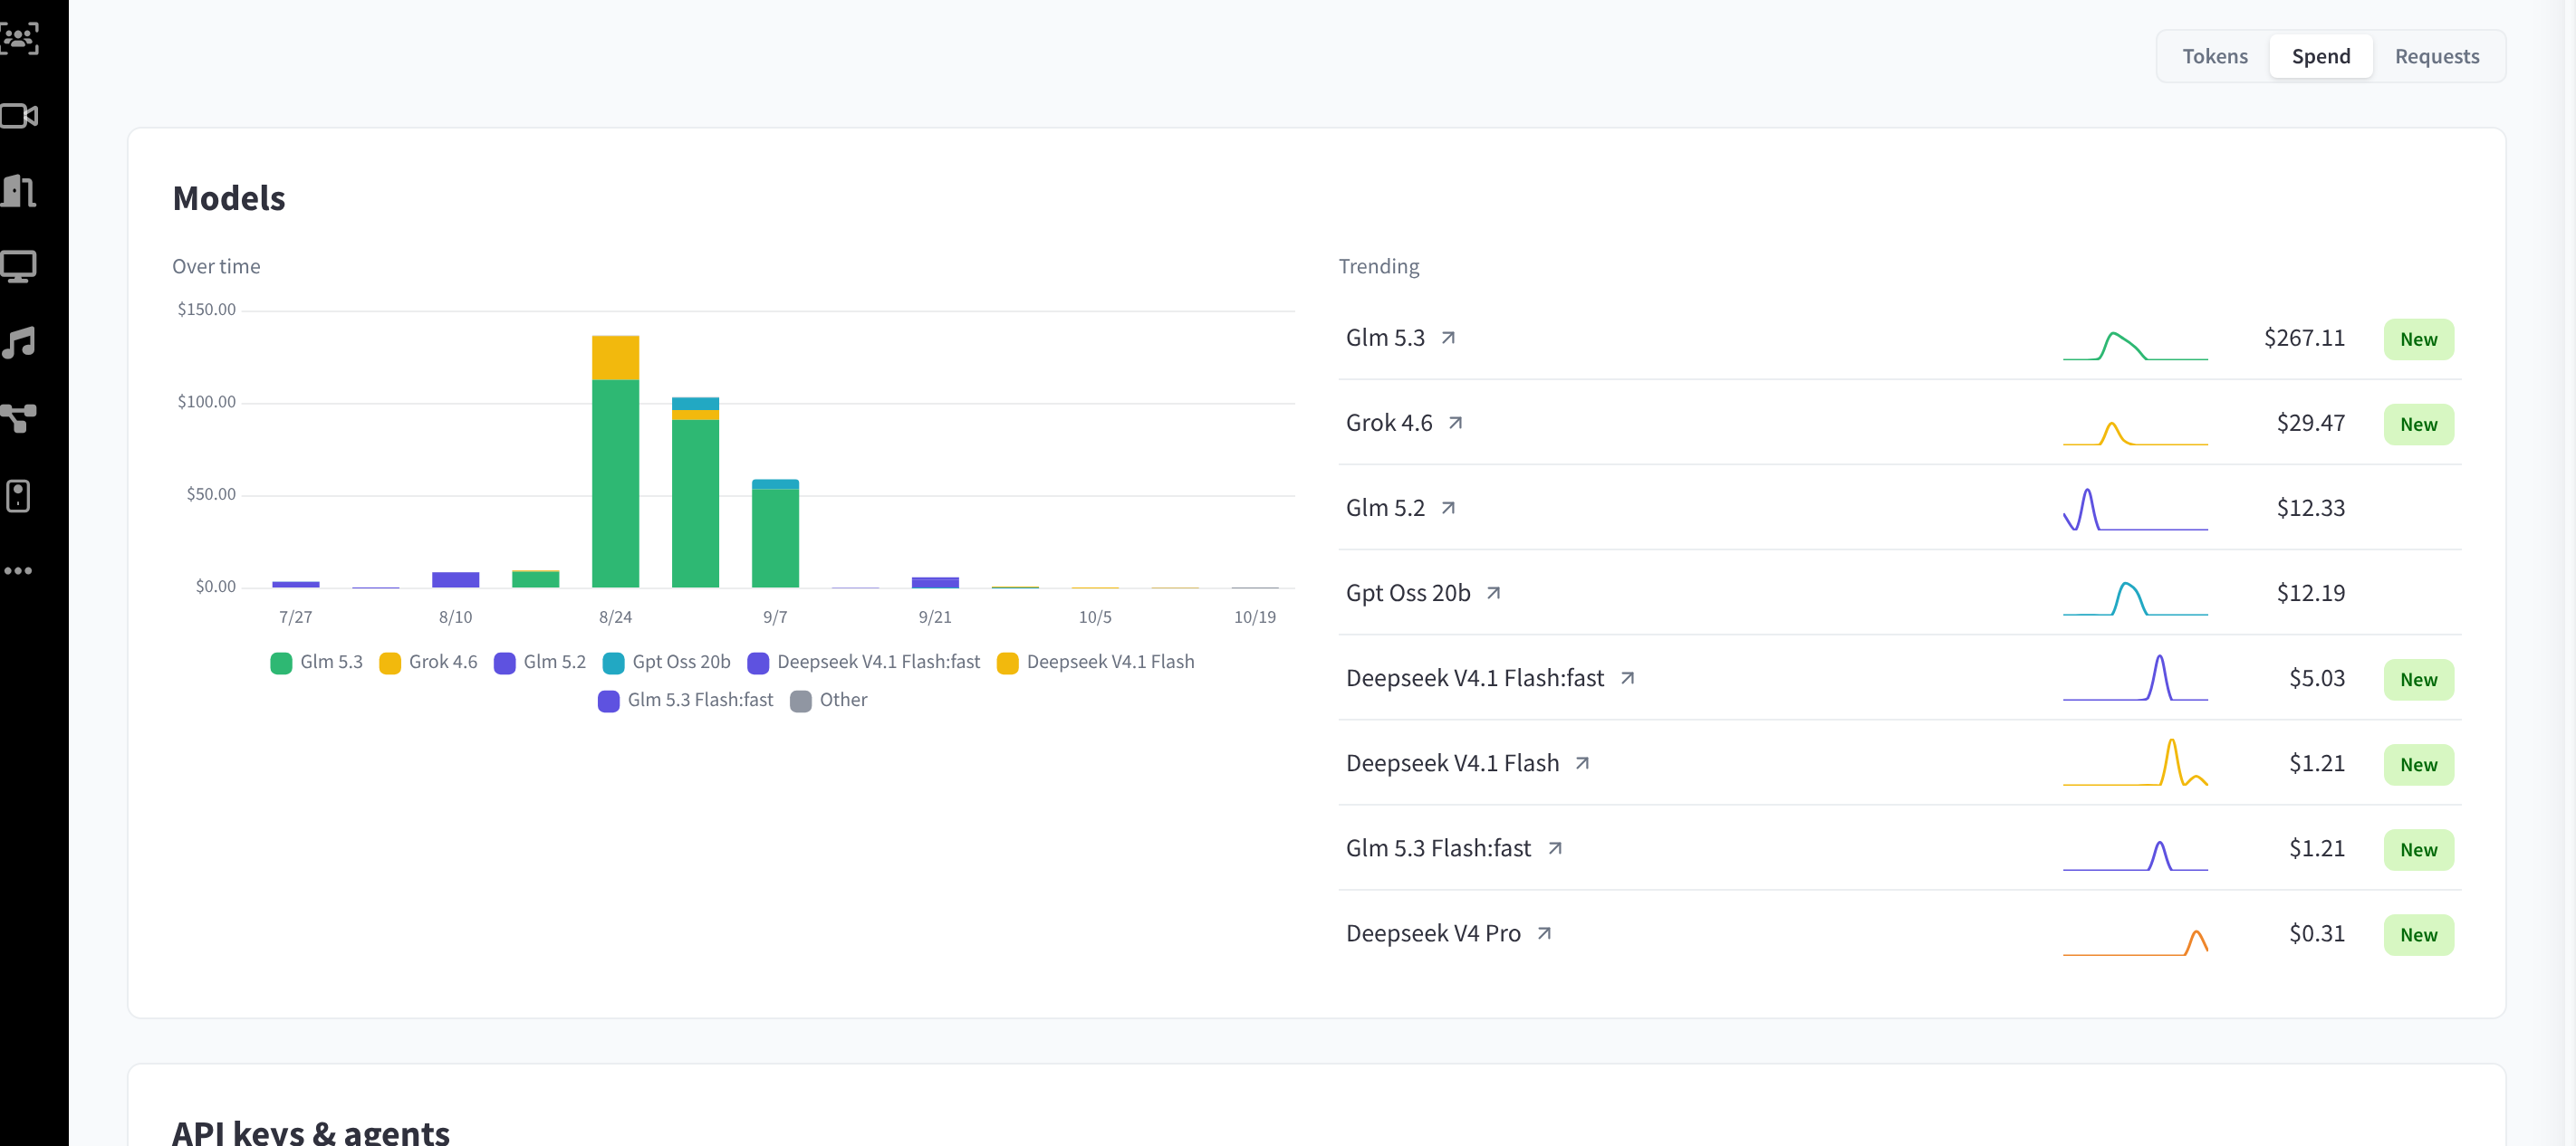Click the New badge on Grok 4.6 row

click(x=2418, y=424)
